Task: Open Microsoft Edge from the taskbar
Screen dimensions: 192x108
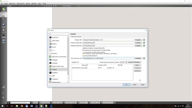Action: pos(51,106)
